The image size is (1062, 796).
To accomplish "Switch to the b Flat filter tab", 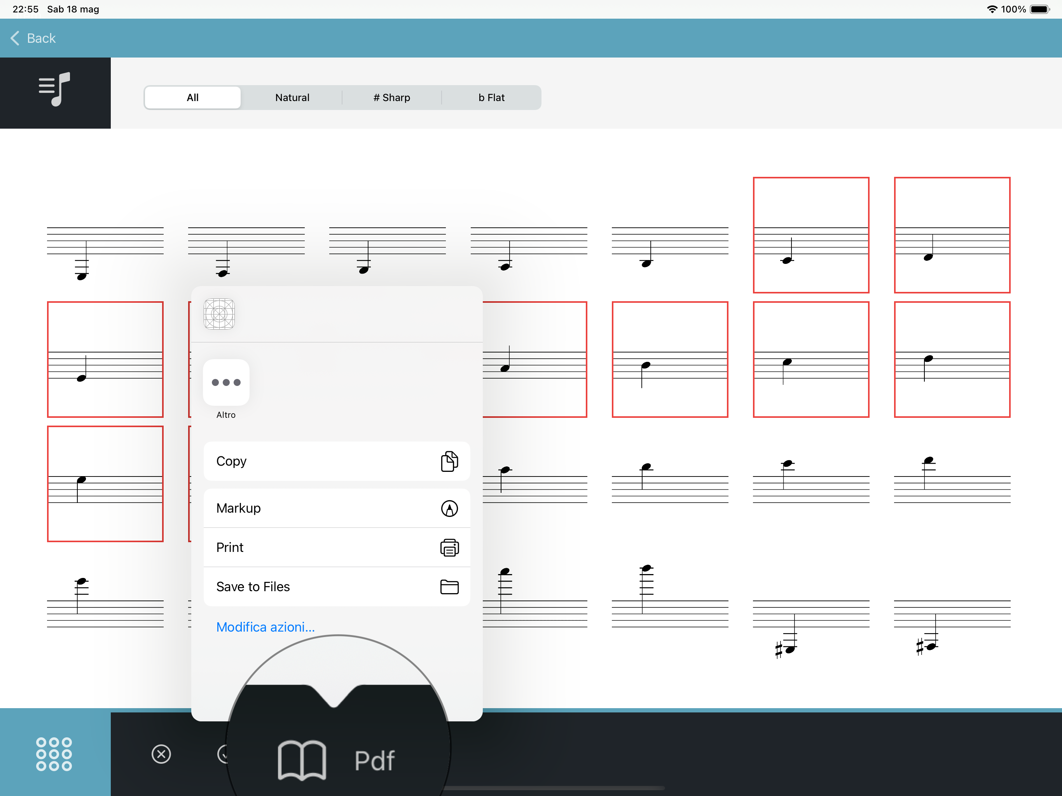I will pos(491,98).
